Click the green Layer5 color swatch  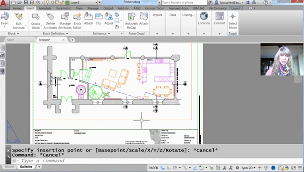67,2
